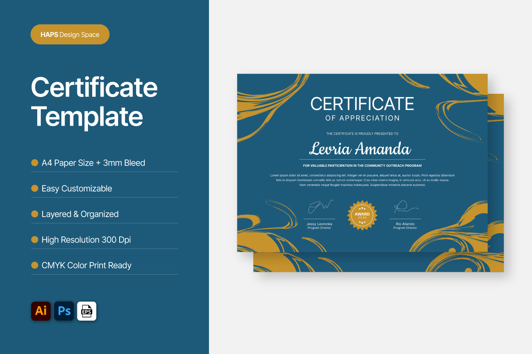
Task: Select the Certificate Template heading
Action: (94, 102)
